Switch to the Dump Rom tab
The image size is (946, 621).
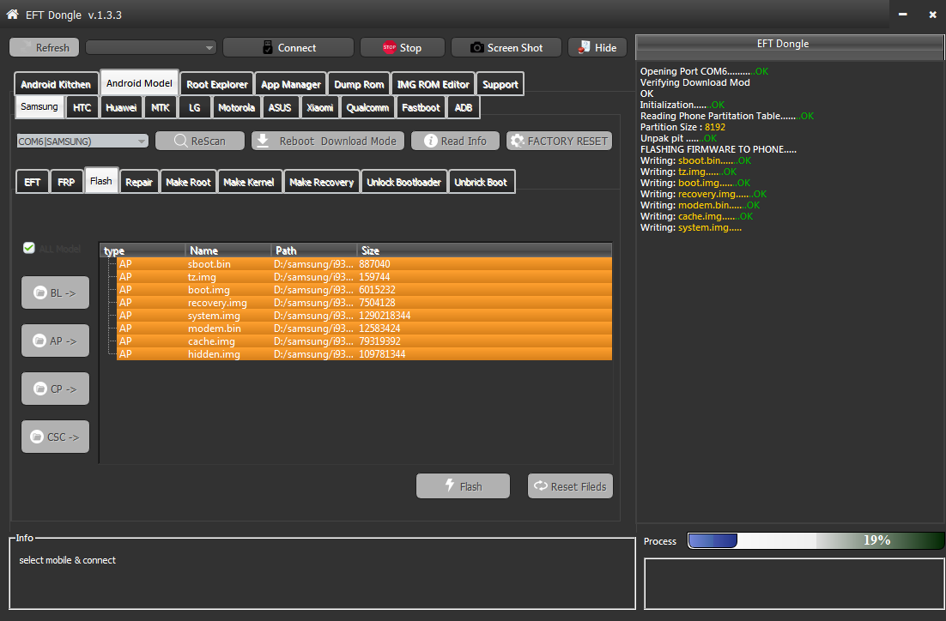359,84
